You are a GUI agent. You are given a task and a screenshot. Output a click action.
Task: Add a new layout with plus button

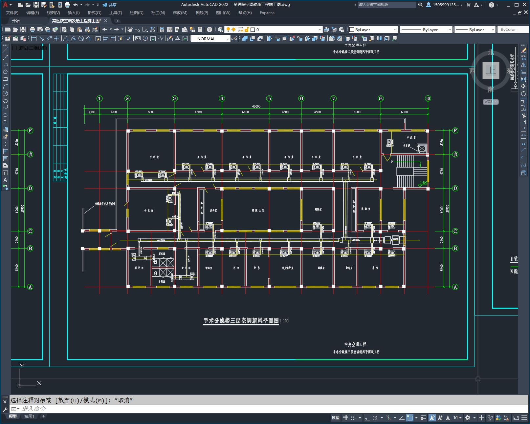coord(43,416)
